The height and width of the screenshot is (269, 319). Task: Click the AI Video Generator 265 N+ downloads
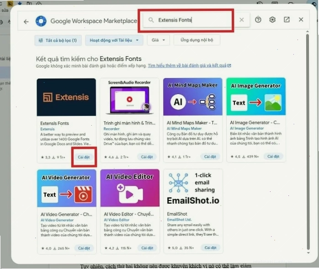pos(61,248)
